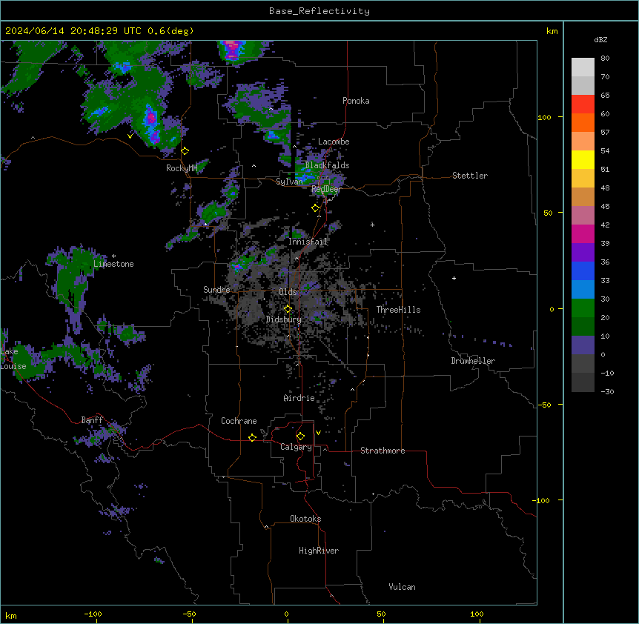Screen dimensions: 639x624
Task: Click the Calgary city label
Action: 297,447
